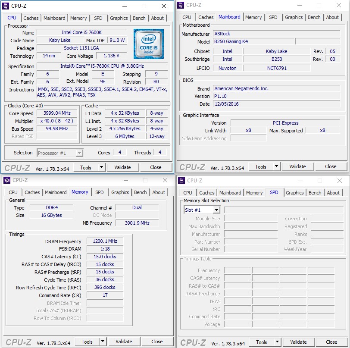Viewport: 350px width, 348px height.
Task: Click the CPU-Z title bar icon in the SPD window
Action: [x=182, y=180]
